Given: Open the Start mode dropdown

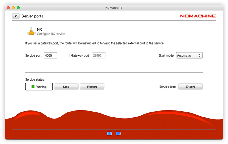Looking at the screenshot, I should tap(189, 56).
